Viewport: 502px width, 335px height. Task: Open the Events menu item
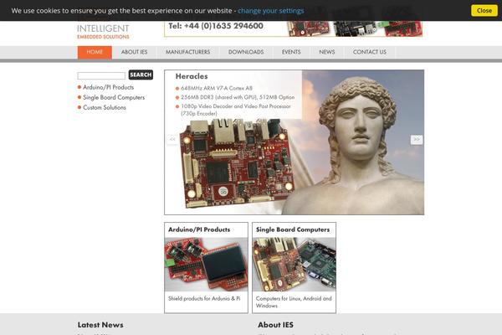(x=291, y=52)
